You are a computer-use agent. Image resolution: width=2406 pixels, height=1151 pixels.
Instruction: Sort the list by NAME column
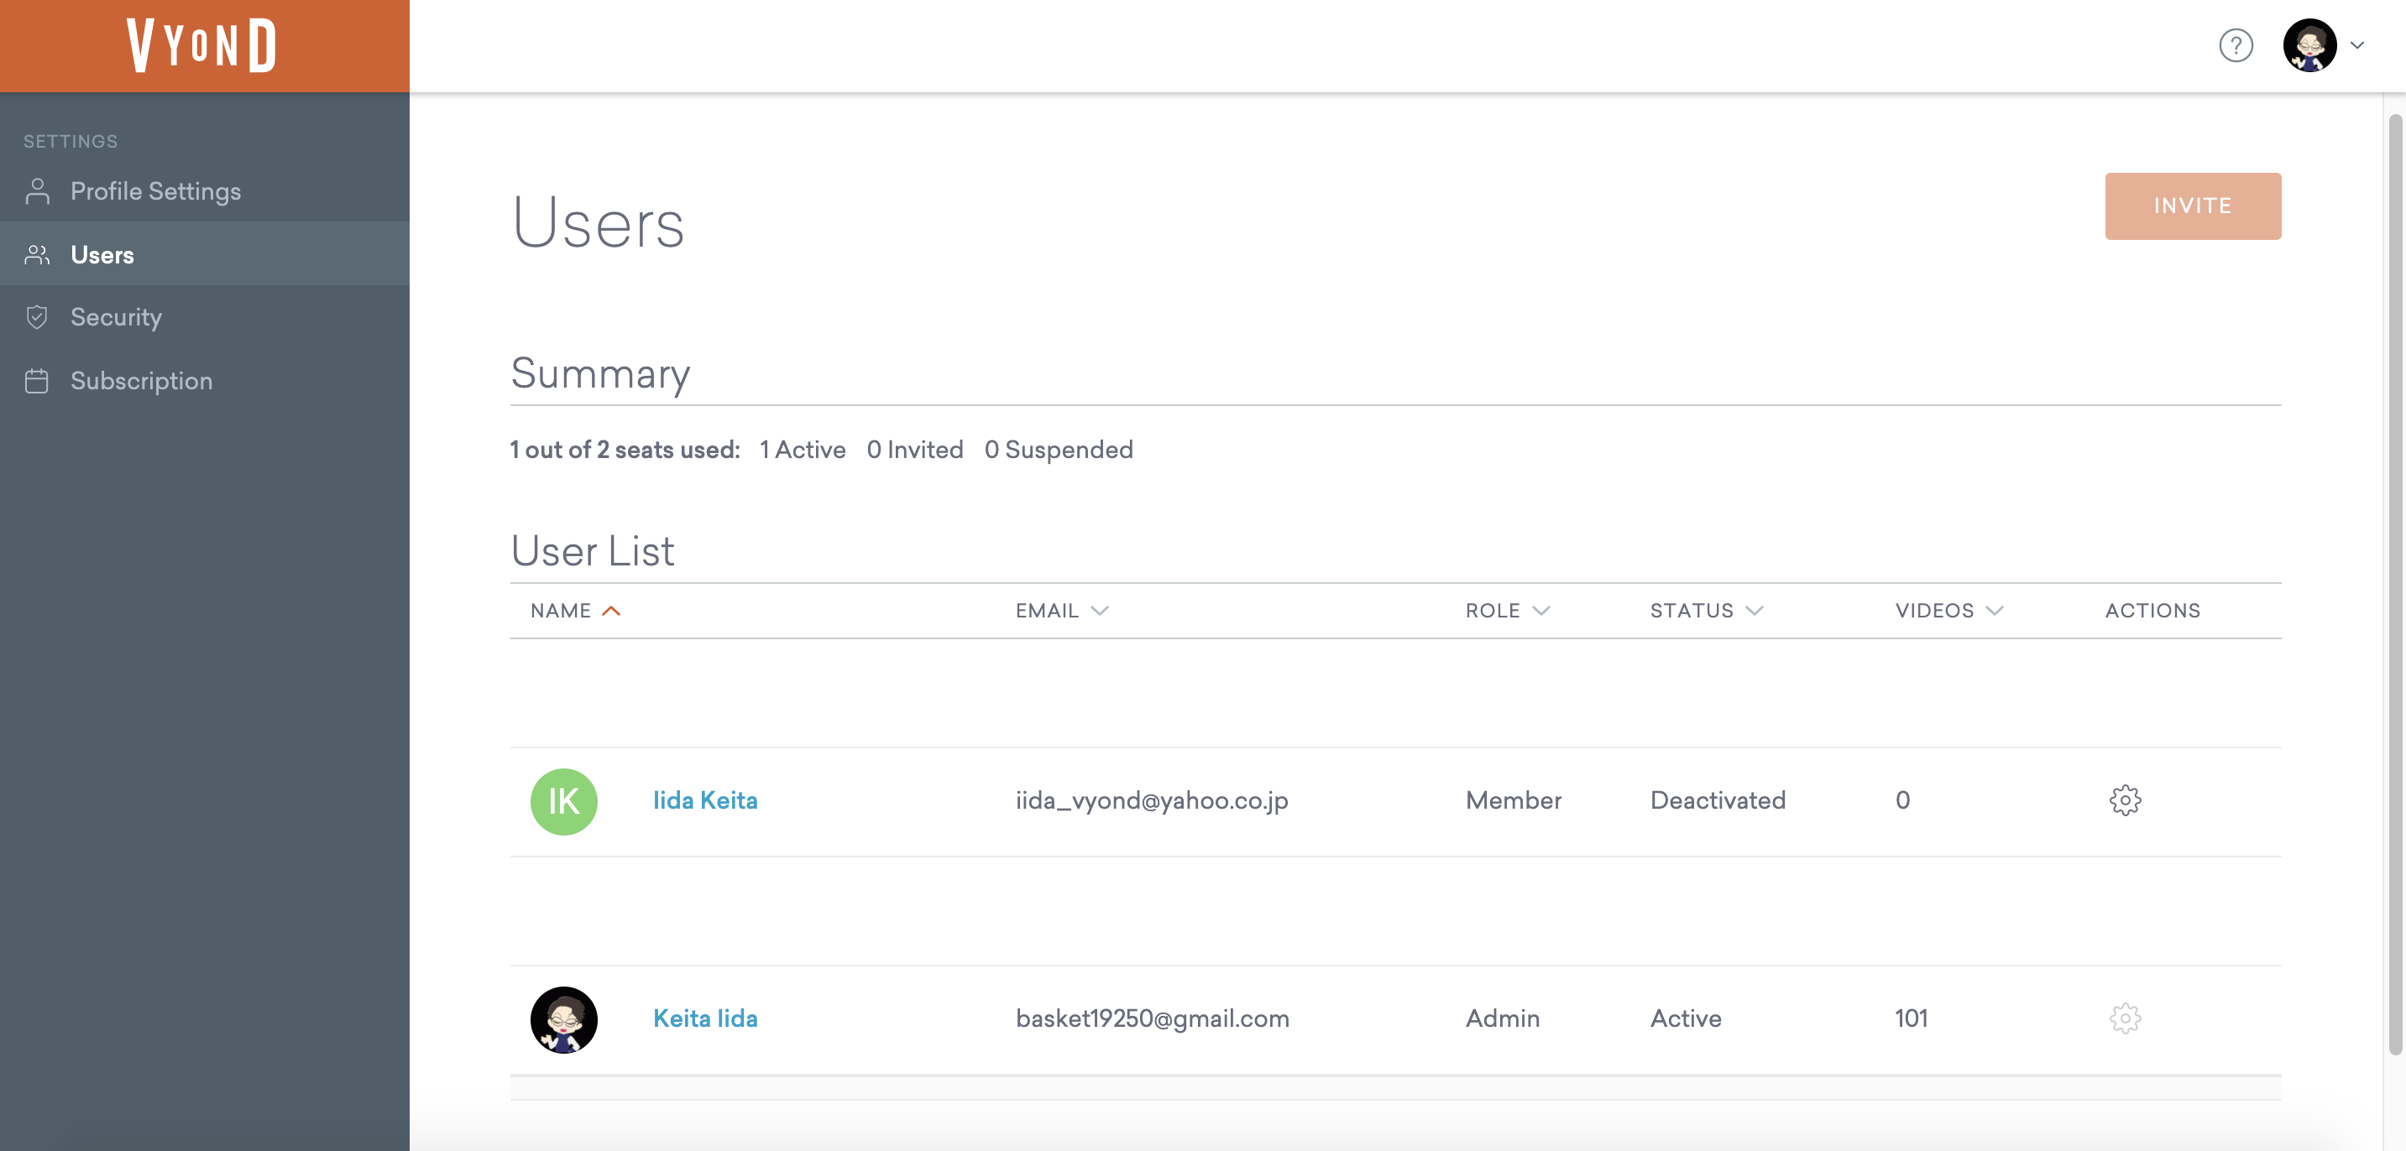[575, 611]
